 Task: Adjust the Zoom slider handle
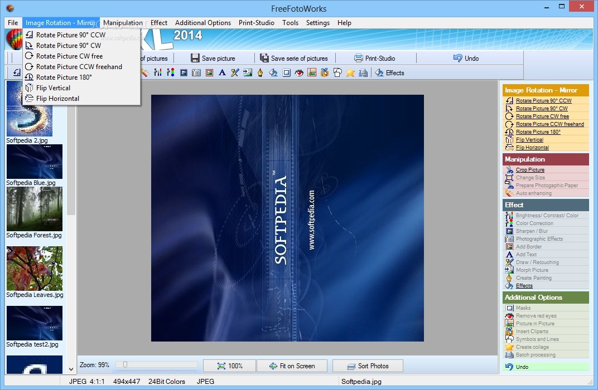(125, 364)
